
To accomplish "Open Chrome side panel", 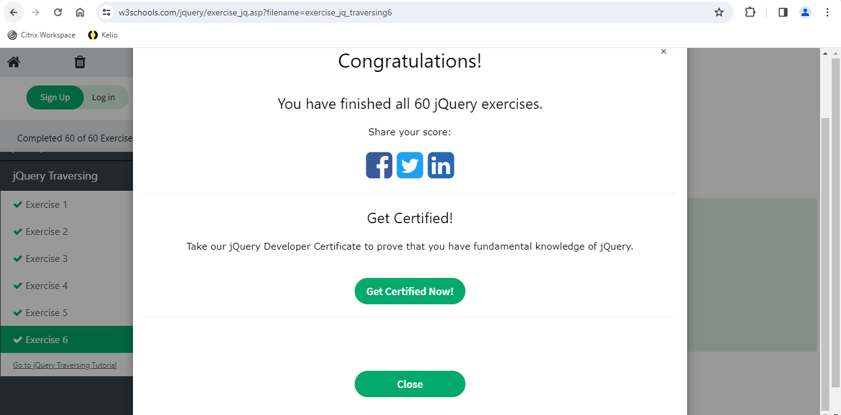I will click(x=783, y=12).
